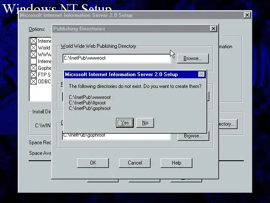The image size is (270, 203).
Task: Browse for World Wide Web publishing directory
Action: click(x=193, y=58)
